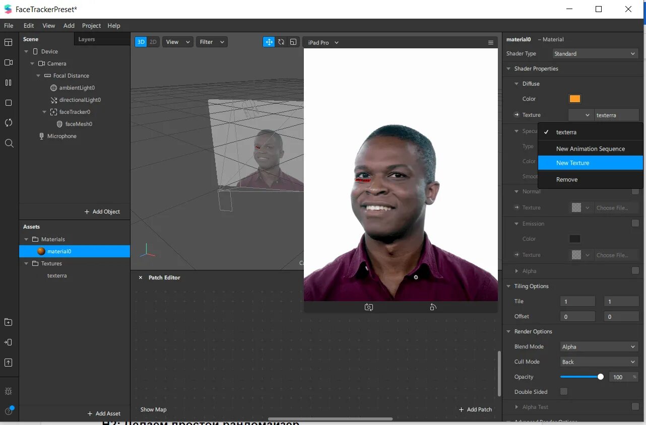The image size is (646, 425).
Task: Click the Add Object button
Action: (x=102, y=211)
